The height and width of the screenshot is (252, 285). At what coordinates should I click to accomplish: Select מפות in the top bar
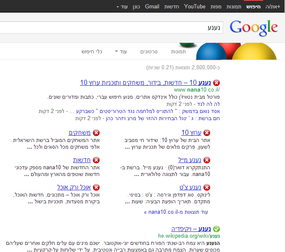point(216,7)
